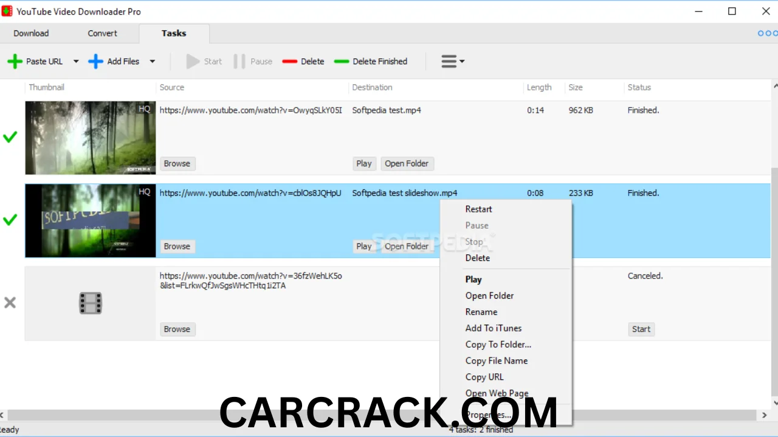Image resolution: width=778 pixels, height=437 pixels.
Task: Click HQ badge on the slideshow thumbnail
Action: point(144,191)
